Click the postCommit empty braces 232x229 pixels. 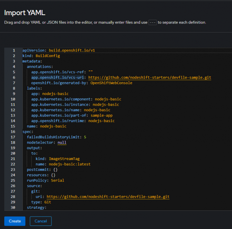pos(55,169)
